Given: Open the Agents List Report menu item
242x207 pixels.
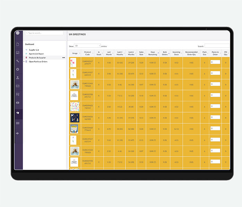Looking at the screenshot, I should (36, 54).
